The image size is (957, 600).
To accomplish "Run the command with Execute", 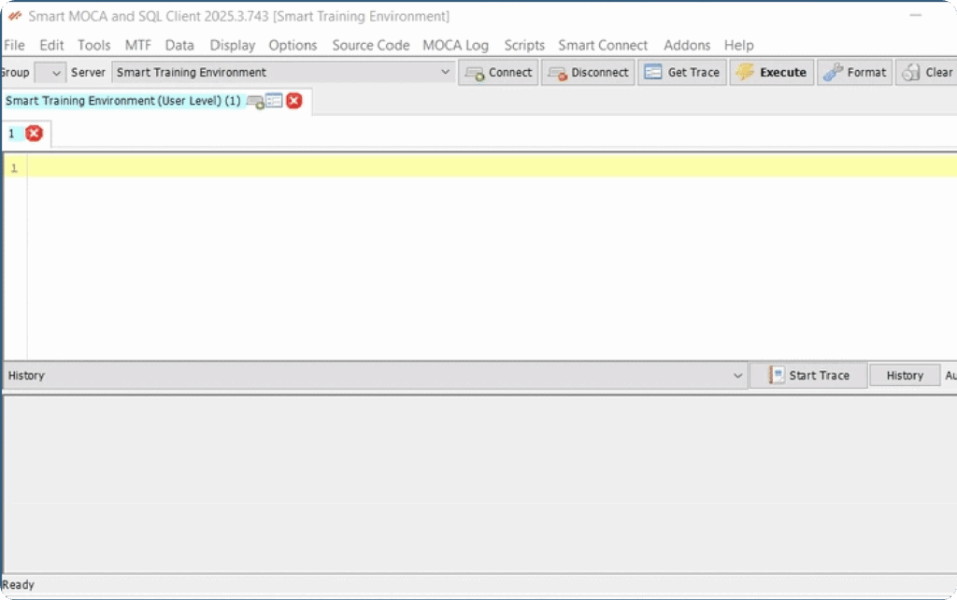I will [x=771, y=73].
